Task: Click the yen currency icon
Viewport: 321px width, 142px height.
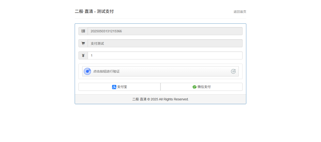Action: point(83,56)
